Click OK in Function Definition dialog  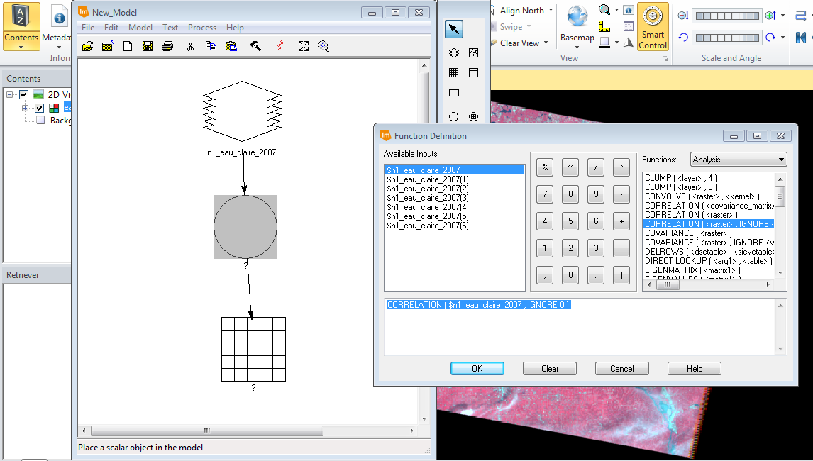tap(477, 369)
